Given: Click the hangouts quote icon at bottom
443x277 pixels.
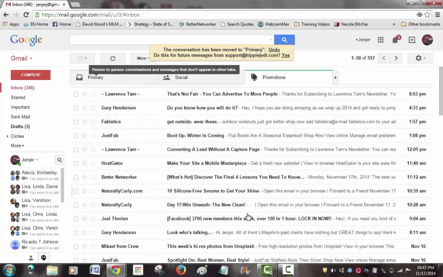Looking at the screenshot, I should 43,258.
